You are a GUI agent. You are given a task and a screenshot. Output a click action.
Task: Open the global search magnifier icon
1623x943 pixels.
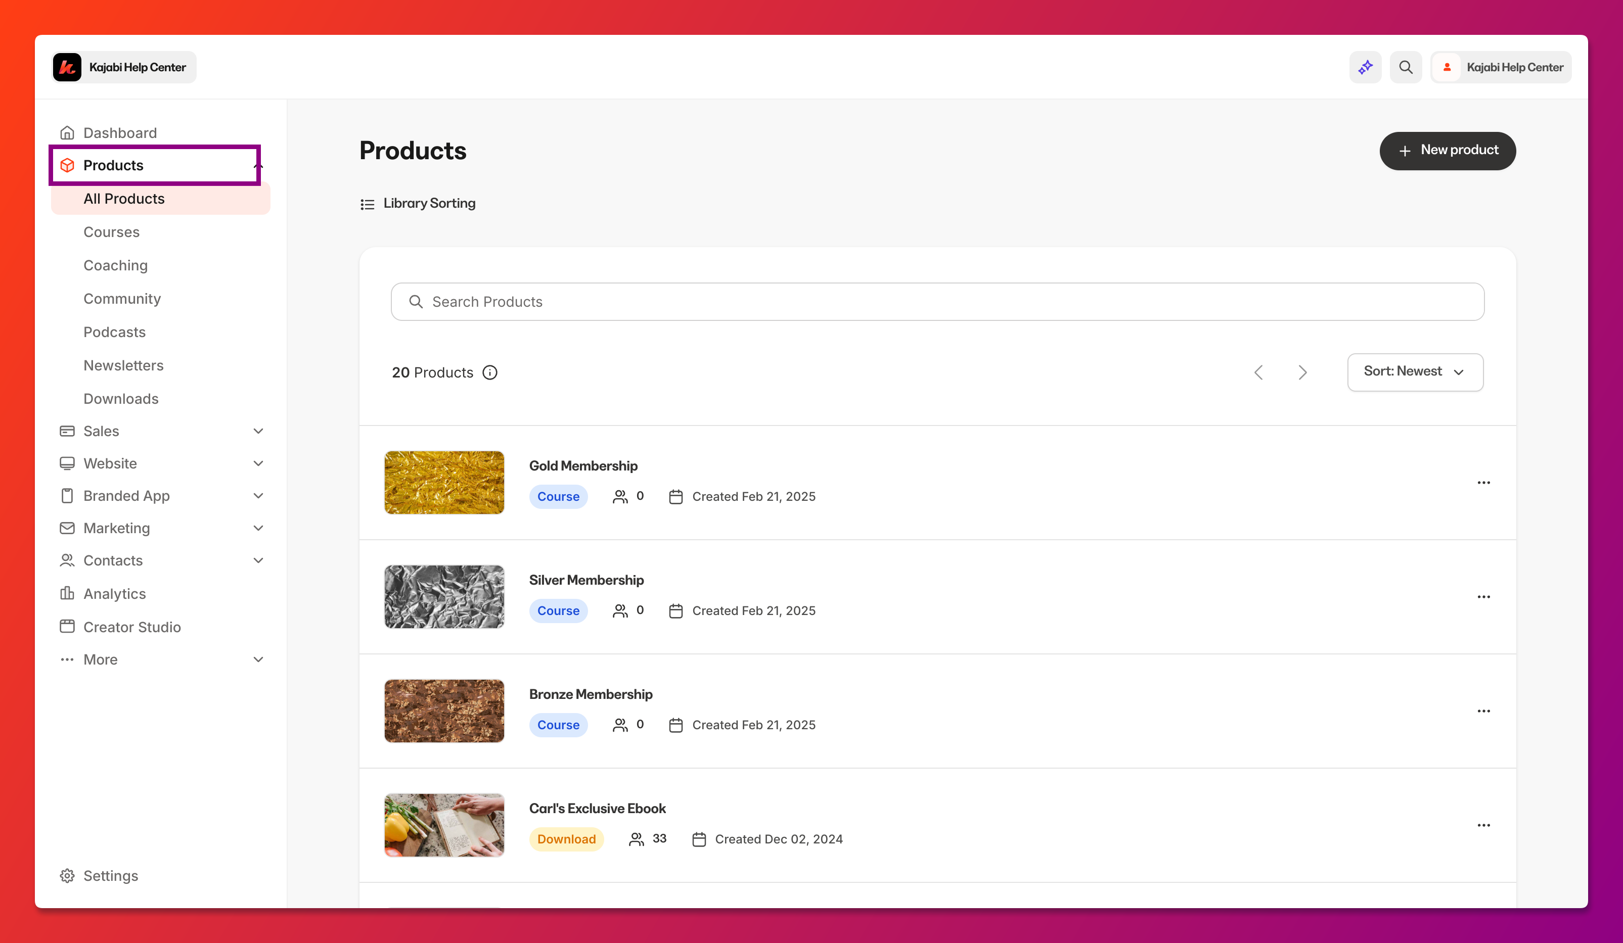pyautogui.click(x=1405, y=67)
